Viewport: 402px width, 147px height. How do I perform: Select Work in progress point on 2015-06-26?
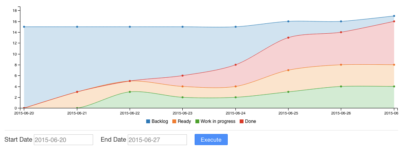click(x=341, y=87)
